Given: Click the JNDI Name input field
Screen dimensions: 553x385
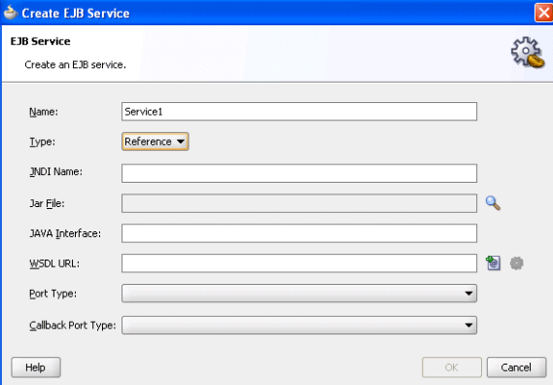Looking at the screenshot, I should point(299,173).
